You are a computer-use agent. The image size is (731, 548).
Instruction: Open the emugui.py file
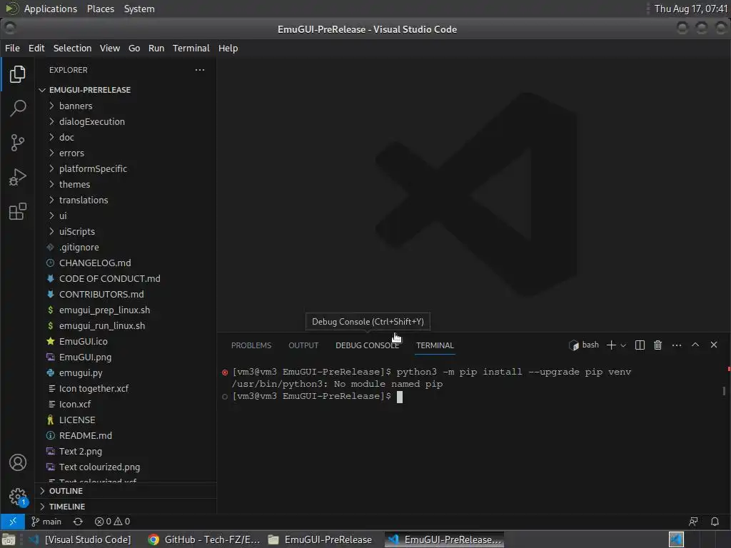(126, 372)
